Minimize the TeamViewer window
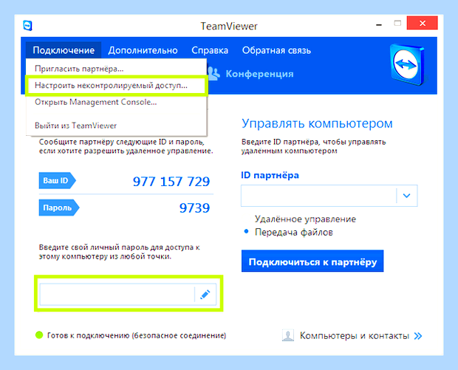The width and height of the screenshot is (458, 370). tap(379, 24)
